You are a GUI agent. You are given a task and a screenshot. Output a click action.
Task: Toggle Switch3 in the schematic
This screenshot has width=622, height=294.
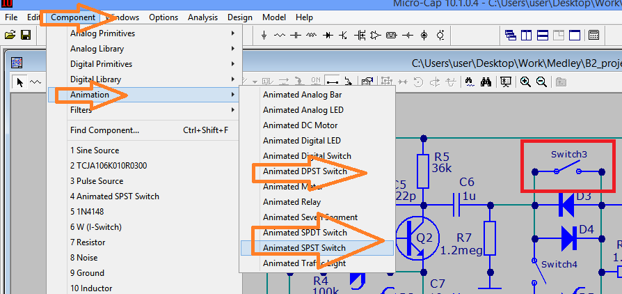[568, 169]
